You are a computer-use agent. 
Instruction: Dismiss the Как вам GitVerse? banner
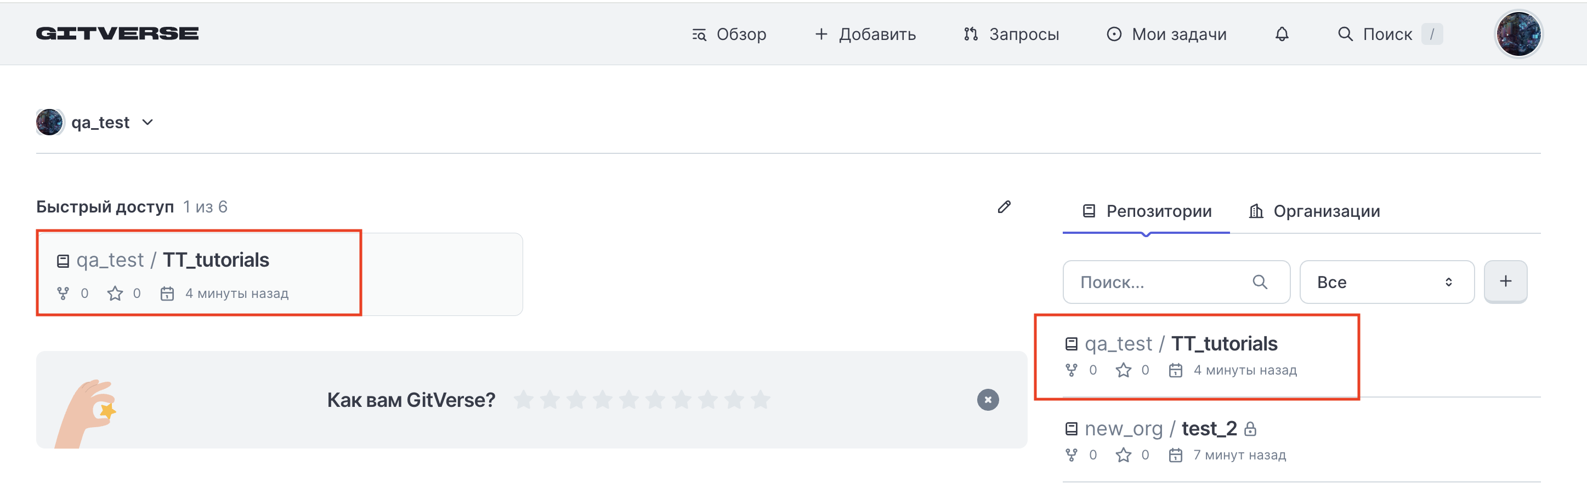click(988, 399)
